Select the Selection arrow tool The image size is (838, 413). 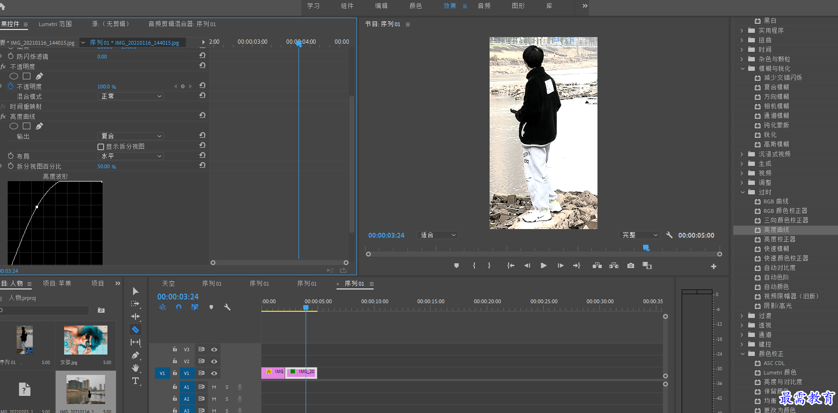(x=135, y=291)
